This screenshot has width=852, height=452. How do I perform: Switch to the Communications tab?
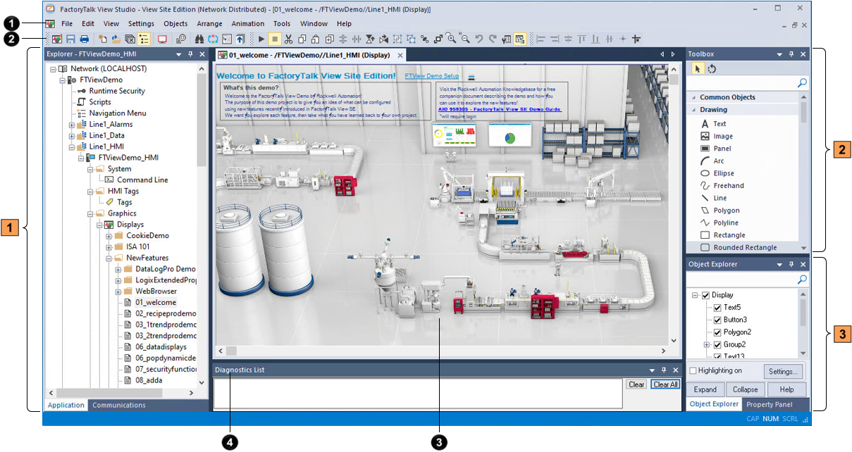119,405
